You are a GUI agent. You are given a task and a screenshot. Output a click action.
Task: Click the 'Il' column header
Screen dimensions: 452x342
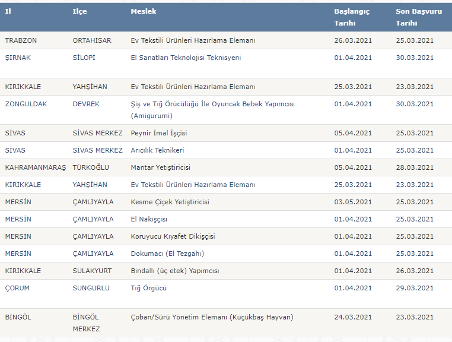8,11
